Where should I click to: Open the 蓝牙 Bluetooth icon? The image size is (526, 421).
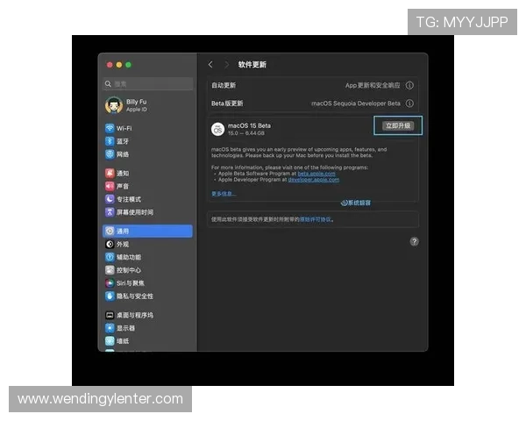pyautogui.click(x=110, y=141)
